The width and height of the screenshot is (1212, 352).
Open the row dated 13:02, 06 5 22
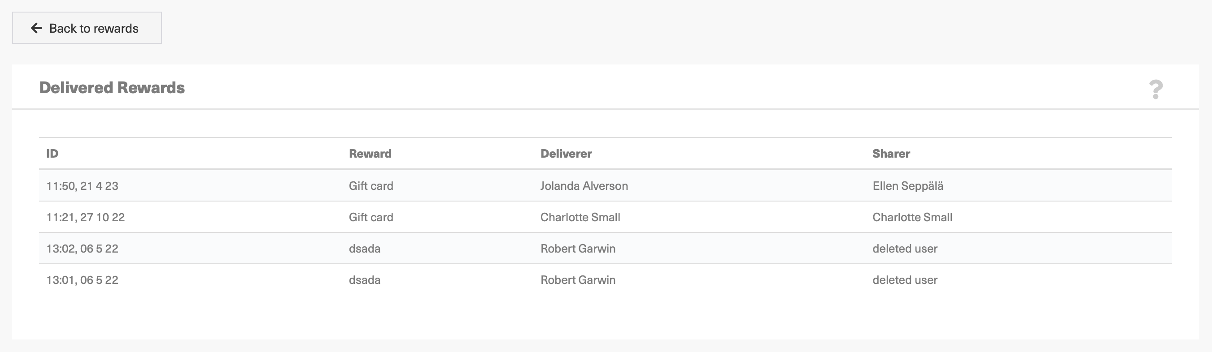pos(606,249)
